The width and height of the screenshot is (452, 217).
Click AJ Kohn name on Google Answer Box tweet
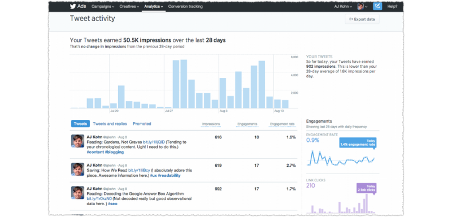click(x=94, y=189)
